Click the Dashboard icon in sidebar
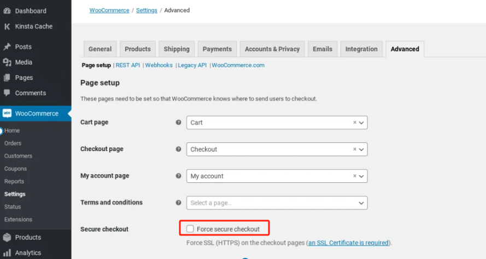The width and height of the screenshot is (486, 259). [7, 10]
